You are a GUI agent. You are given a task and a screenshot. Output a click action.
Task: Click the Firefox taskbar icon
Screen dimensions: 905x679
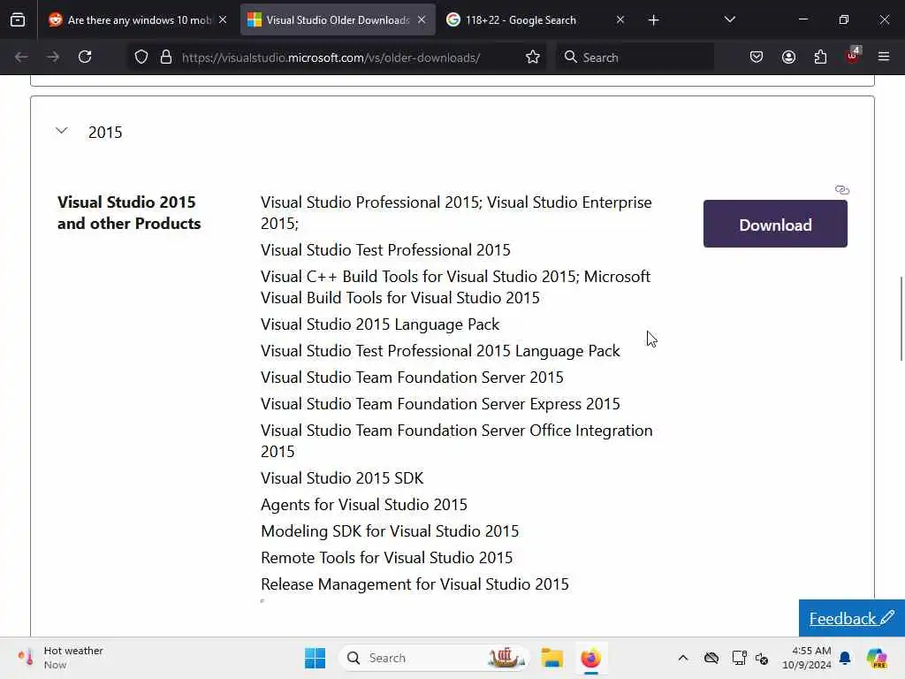point(590,658)
